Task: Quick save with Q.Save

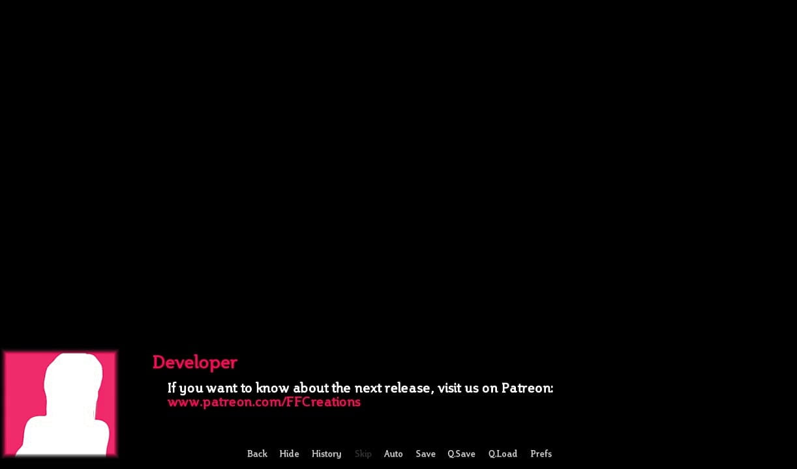Action: pyautogui.click(x=461, y=453)
